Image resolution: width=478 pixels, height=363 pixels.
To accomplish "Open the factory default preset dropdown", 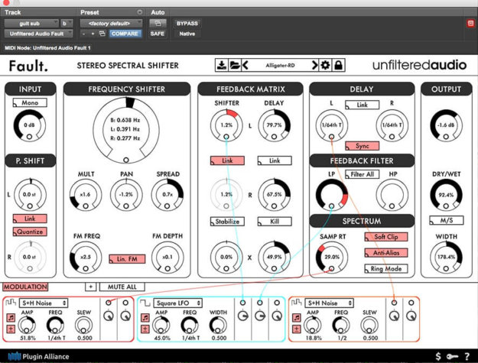I will 111,24.
